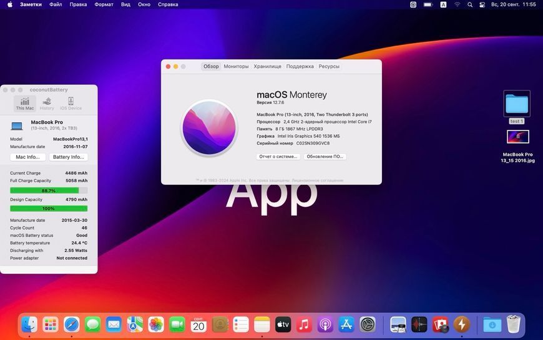
Task: Open Mail app in the Dock
Action: (114, 325)
